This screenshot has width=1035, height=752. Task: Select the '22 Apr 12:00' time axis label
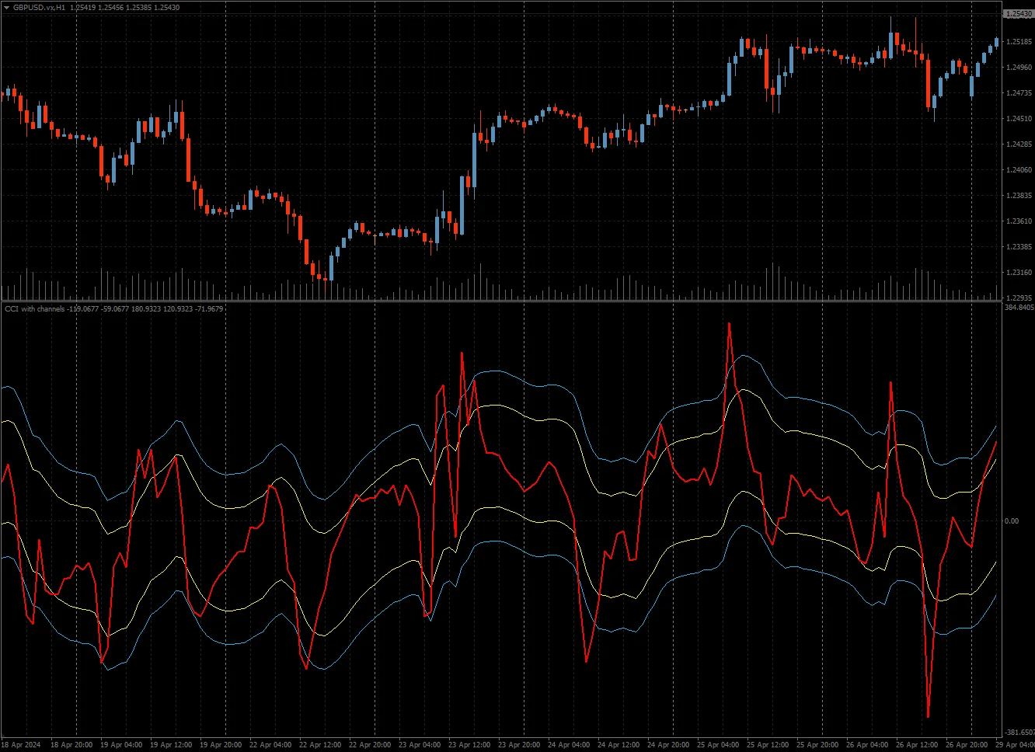pos(320,744)
